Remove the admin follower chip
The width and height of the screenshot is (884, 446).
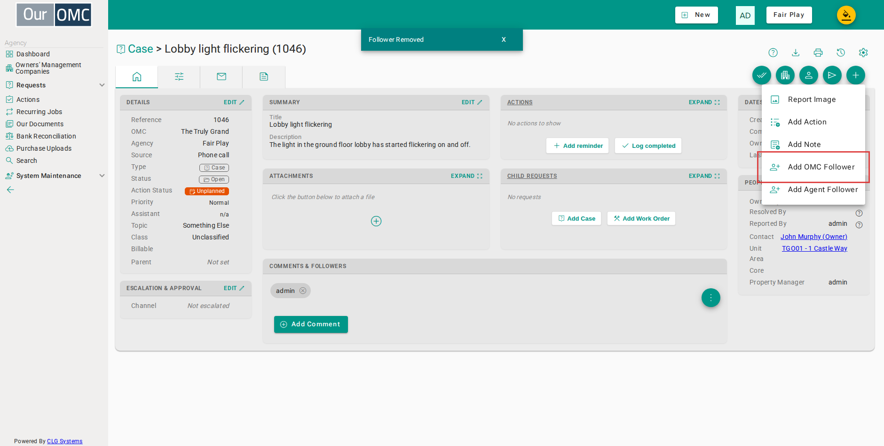point(303,291)
